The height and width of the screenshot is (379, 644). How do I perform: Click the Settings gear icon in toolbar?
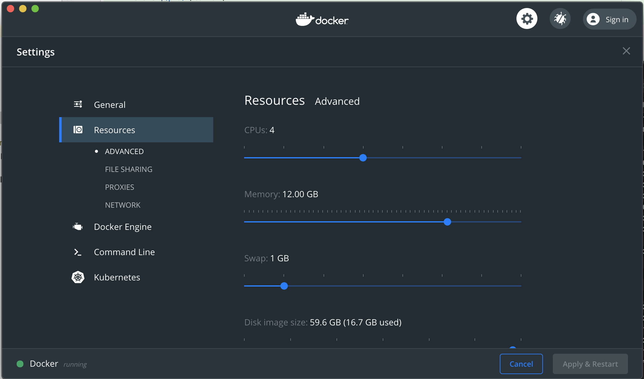(526, 19)
